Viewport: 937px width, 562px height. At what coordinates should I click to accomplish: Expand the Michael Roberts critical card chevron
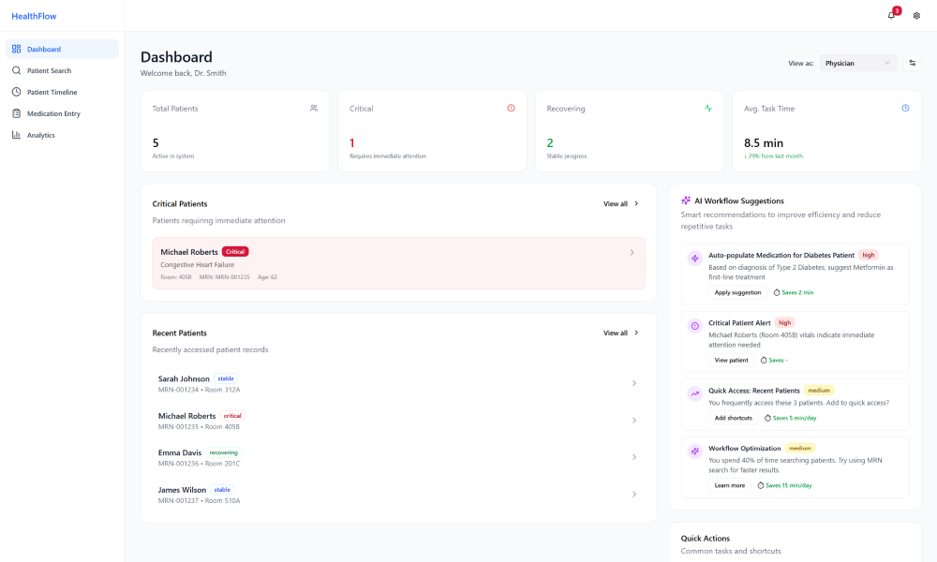pyautogui.click(x=632, y=253)
